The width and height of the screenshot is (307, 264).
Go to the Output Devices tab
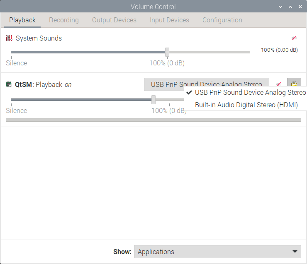tap(114, 20)
